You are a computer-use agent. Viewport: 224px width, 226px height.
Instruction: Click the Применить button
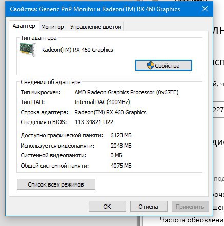click(x=190, y=207)
